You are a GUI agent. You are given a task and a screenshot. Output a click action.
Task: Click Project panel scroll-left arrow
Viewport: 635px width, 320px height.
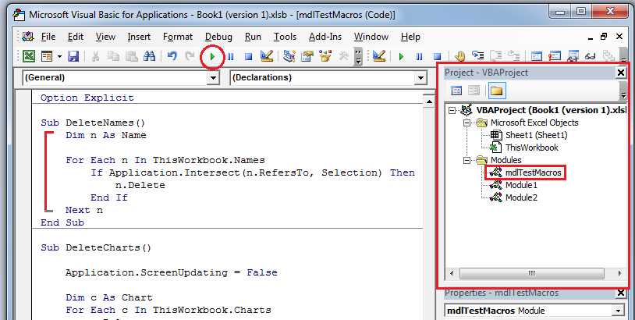(452, 273)
